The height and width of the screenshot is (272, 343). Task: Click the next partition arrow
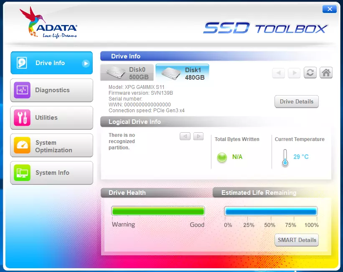point(198,136)
